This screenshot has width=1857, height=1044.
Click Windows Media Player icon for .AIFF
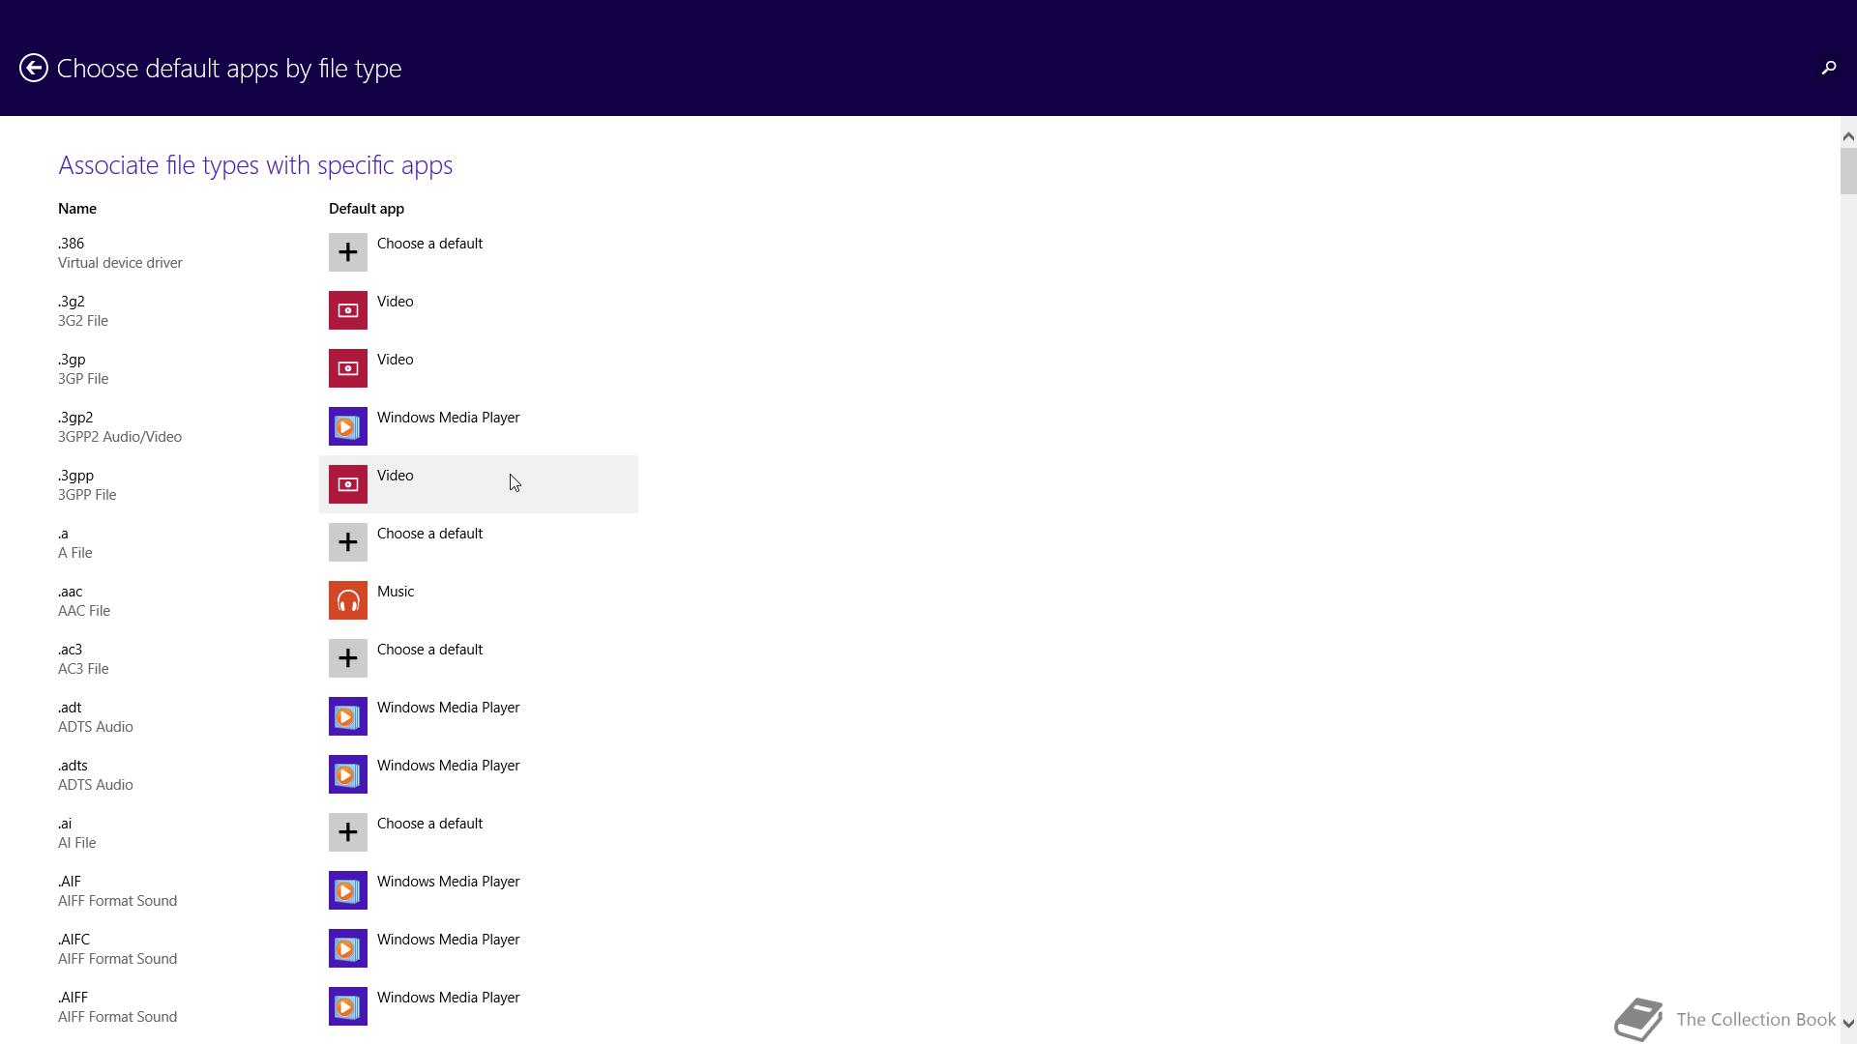[x=348, y=1006]
